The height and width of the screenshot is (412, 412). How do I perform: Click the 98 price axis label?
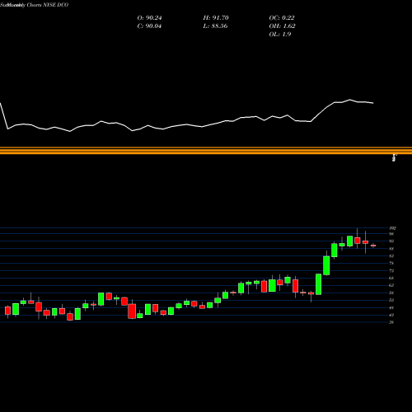(391, 234)
